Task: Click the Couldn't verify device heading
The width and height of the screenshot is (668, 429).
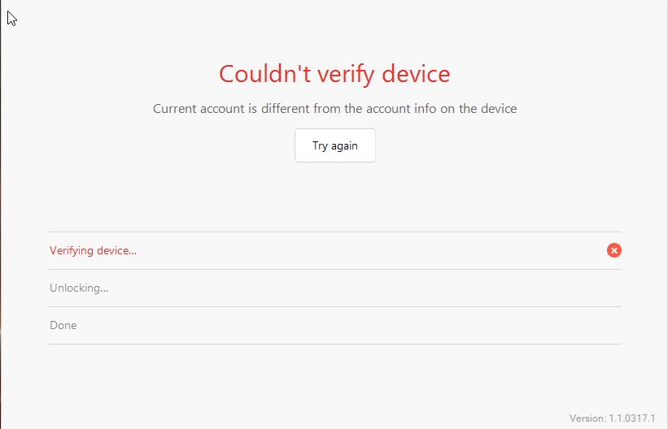Action: tap(334, 74)
